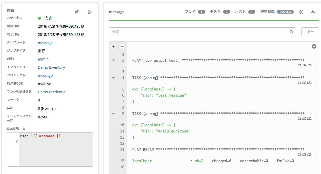Screen dimensions: 321x174
Task: Expand output to fullscreen
Action: pos(302,12)
